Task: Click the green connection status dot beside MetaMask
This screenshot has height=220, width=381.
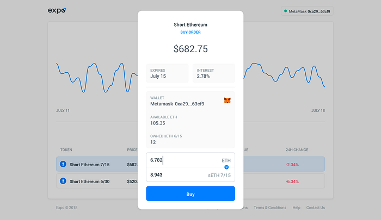Action: coord(285,11)
